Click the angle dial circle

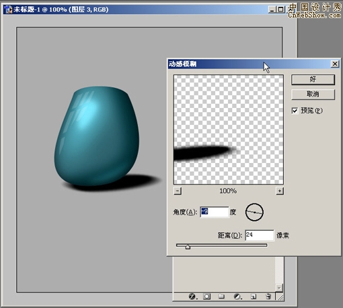(x=254, y=212)
